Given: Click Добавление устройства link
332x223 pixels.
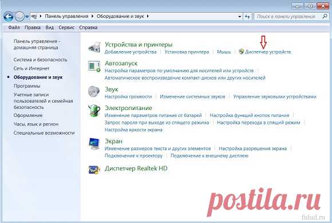Looking at the screenshot, I should pyautogui.click(x=131, y=52).
